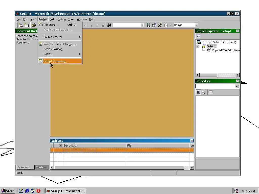Open the Windows Start button
259x194 pixels.
click(x=8, y=191)
